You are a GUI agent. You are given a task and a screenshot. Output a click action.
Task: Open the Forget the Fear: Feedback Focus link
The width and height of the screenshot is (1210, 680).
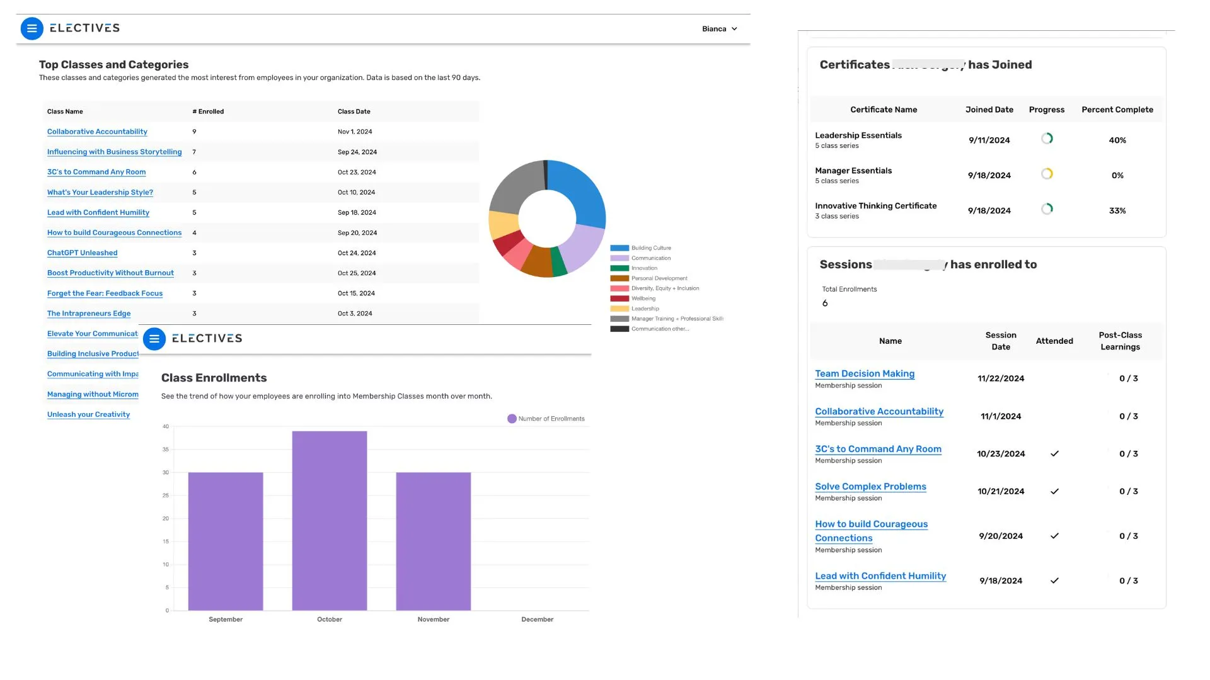point(105,293)
